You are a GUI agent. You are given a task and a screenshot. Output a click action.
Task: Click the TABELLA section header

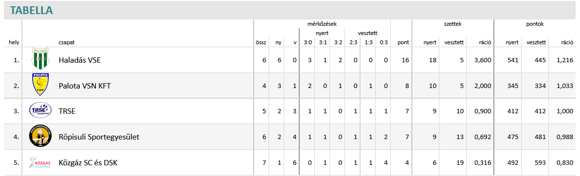coord(32,10)
